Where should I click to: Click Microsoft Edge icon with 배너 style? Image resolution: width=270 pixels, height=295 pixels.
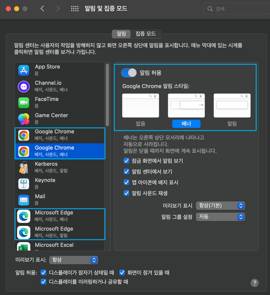pos(24,216)
